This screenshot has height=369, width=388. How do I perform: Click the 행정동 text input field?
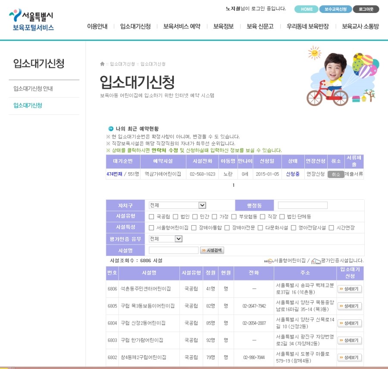(x=303, y=205)
